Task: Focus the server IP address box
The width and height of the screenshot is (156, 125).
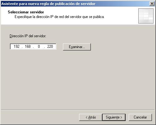Action: [x=33, y=47]
